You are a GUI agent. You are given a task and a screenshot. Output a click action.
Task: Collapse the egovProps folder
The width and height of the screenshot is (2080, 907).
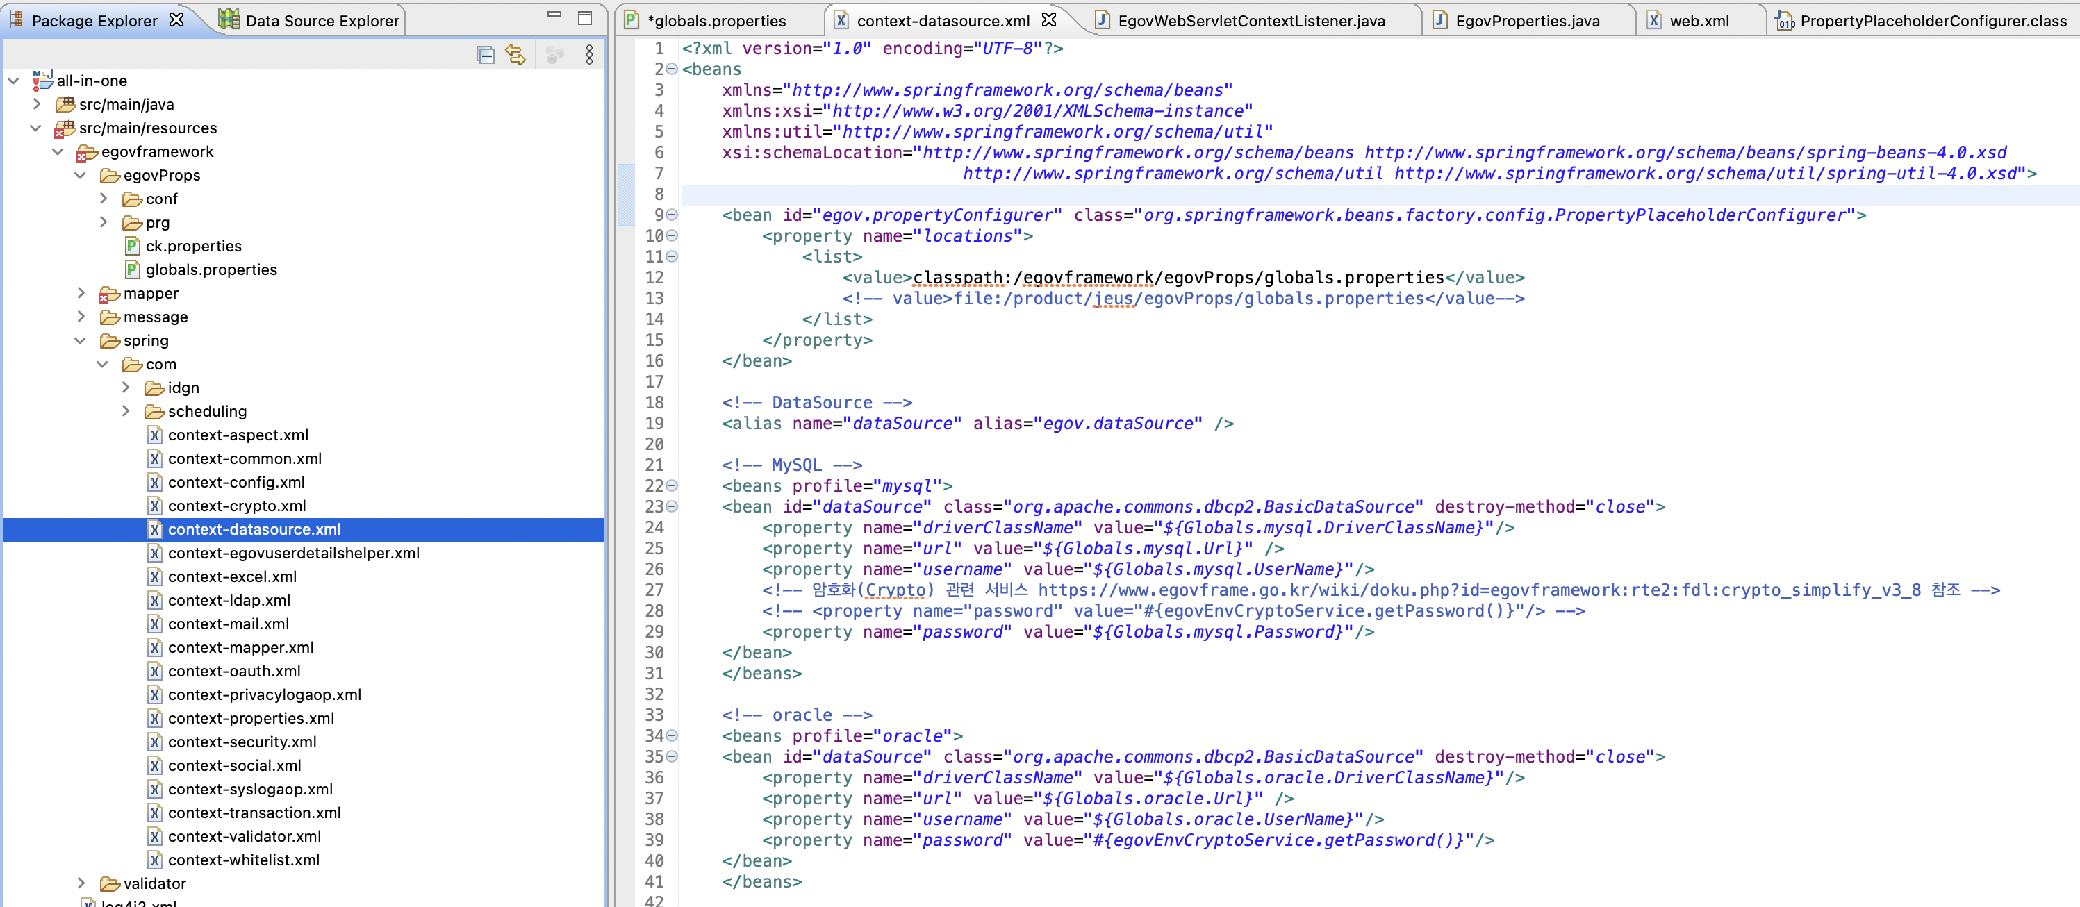(x=80, y=175)
